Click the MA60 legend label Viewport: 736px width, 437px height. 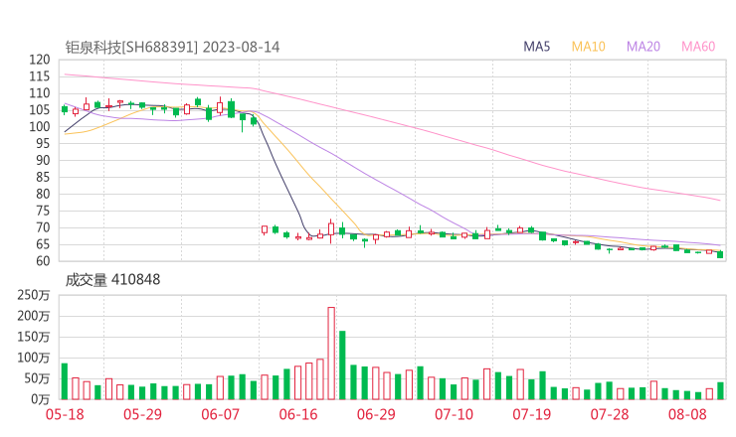coord(698,46)
